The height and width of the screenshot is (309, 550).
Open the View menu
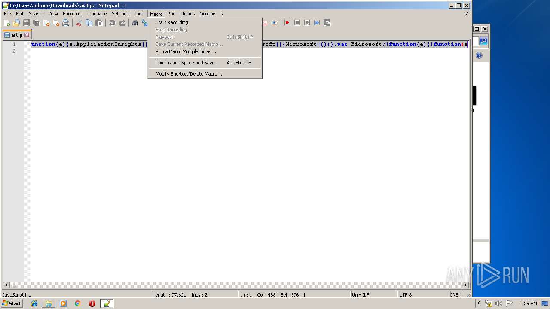click(53, 14)
